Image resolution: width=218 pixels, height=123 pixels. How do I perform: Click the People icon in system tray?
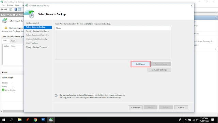click(180, 120)
